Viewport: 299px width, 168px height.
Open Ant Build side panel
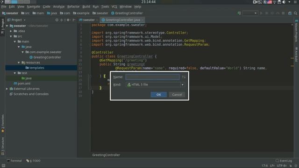point(296,55)
